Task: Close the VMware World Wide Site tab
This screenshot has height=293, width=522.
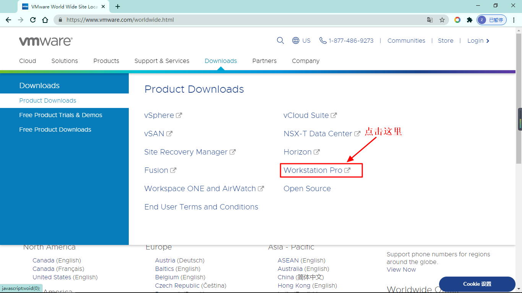Action: tap(103, 6)
